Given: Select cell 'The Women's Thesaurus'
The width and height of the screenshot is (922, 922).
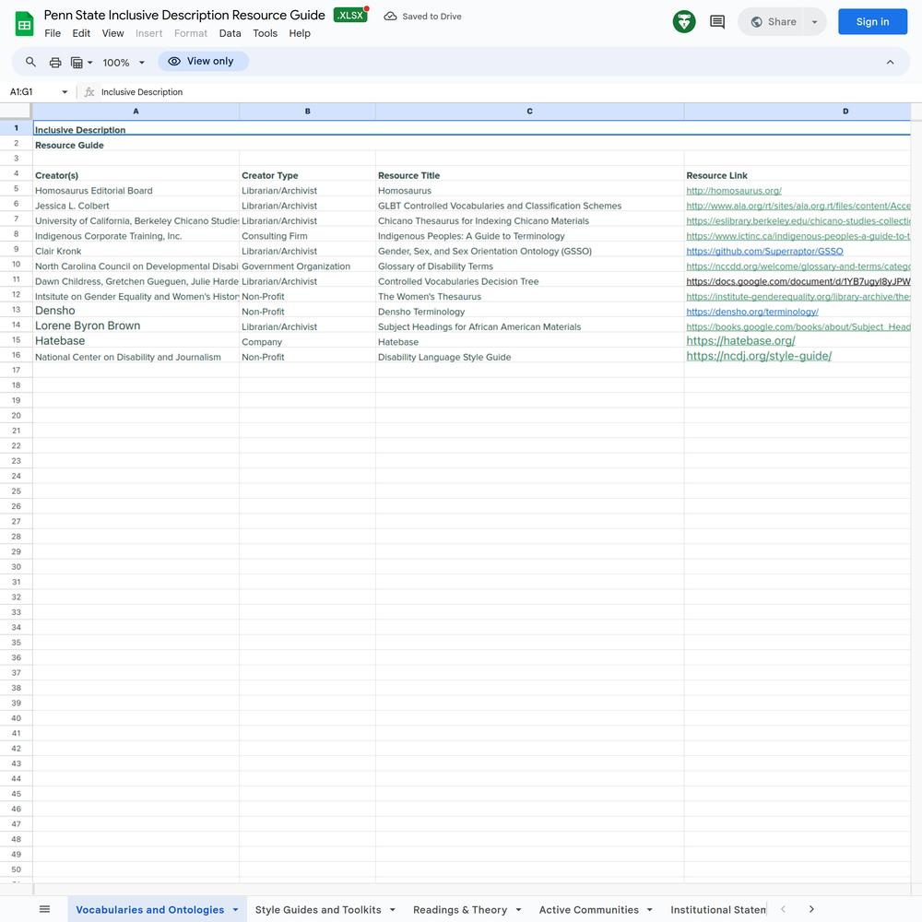Looking at the screenshot, I should (529, 297).
